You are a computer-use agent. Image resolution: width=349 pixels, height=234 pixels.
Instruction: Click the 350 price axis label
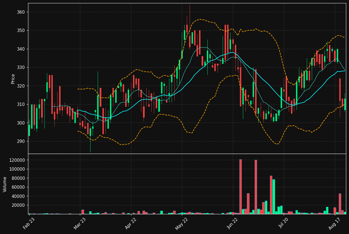(x=21, y=31)
